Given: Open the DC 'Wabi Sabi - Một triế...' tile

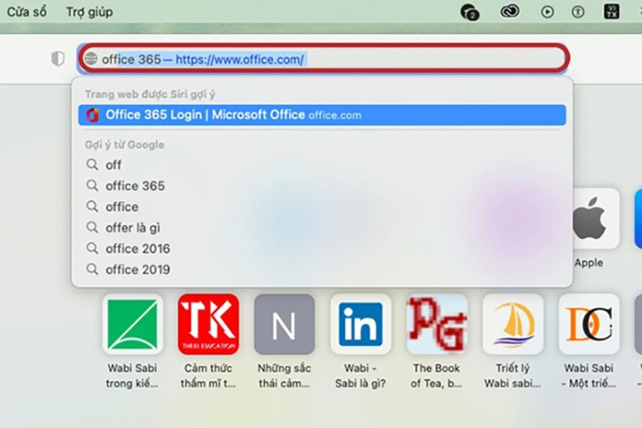Looking at the screenshot, I should click(588, 324).
